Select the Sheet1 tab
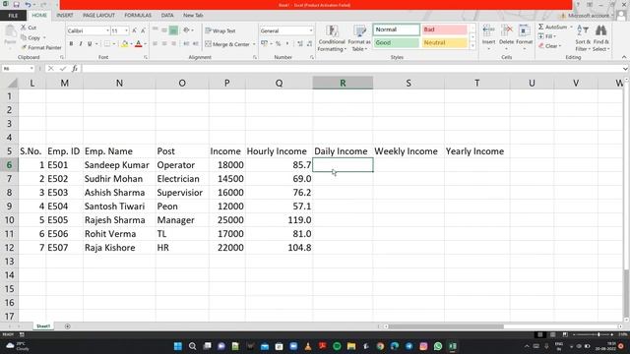 [x=43, y=326]
